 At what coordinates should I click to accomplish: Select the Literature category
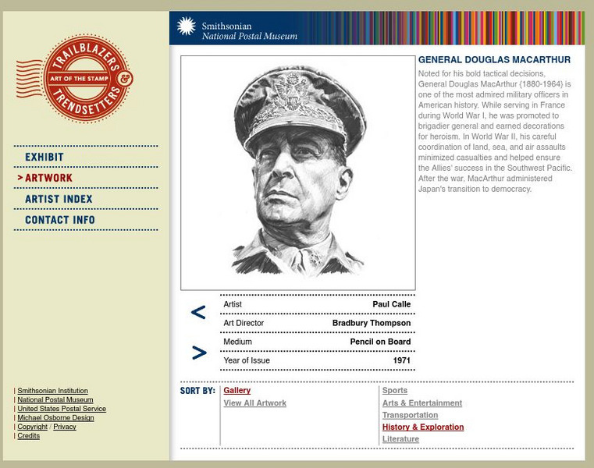click(x=400, y=439)
